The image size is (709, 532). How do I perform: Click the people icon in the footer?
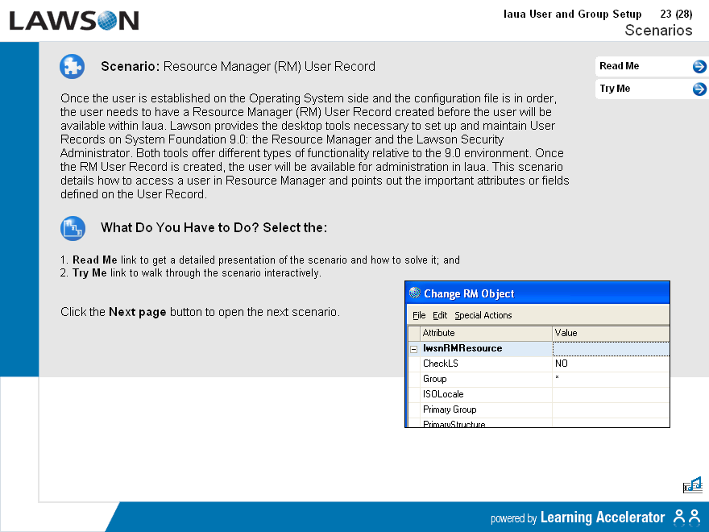[x=686, y=517]
